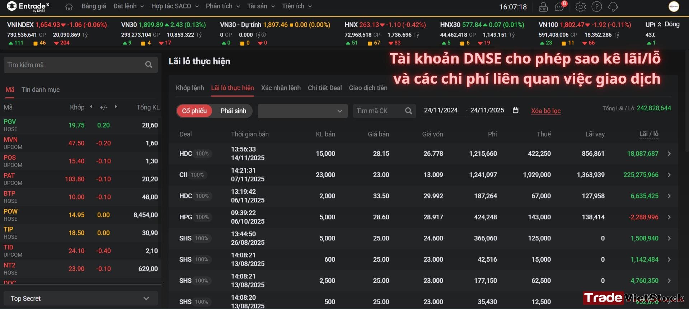
Task: Expand the empty account filter dropdown
Action: pyautogui.click(x=303, y=111)
